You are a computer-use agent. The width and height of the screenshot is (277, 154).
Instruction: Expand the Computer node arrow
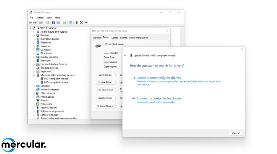click(x=34, y=50)
